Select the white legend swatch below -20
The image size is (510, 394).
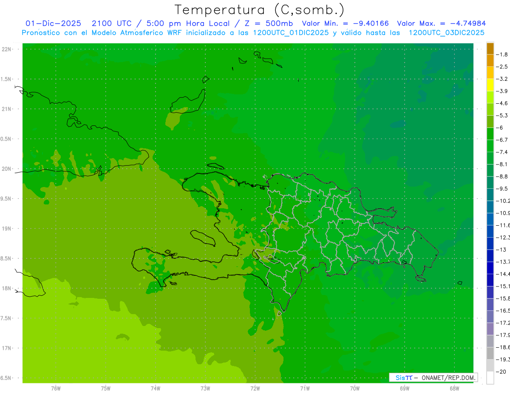(x=490, y=377)
